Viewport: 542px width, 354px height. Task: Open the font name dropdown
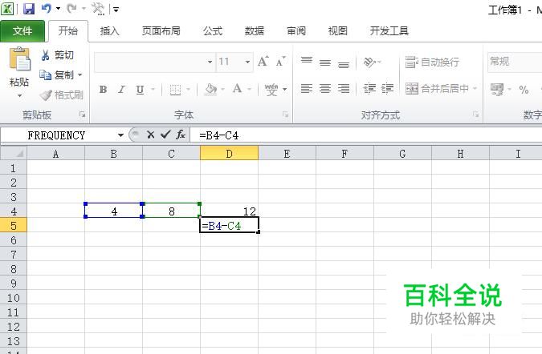210,62
